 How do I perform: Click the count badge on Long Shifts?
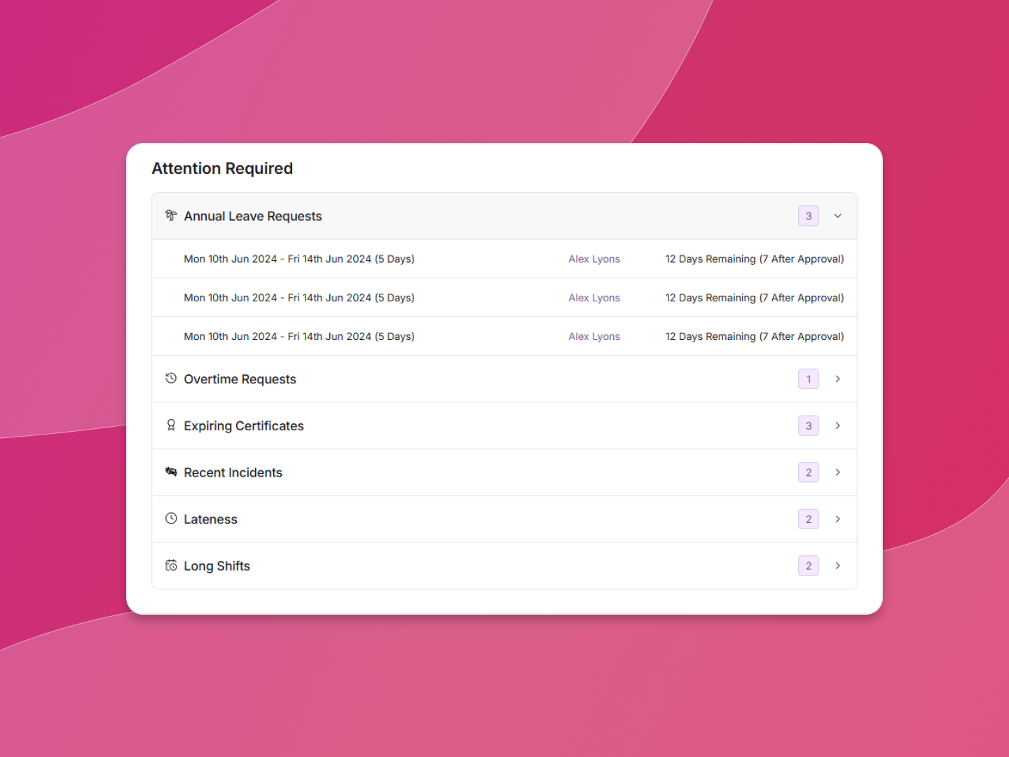[808, 566]
